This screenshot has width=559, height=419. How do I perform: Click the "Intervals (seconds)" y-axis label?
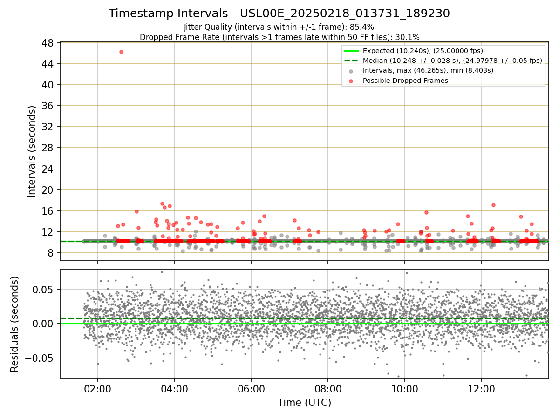click(32, 151)
